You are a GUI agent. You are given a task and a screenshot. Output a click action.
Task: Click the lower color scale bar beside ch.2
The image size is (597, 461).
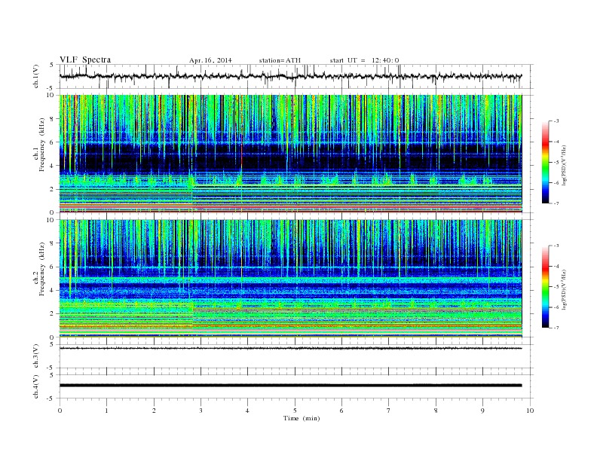point(545,287)
